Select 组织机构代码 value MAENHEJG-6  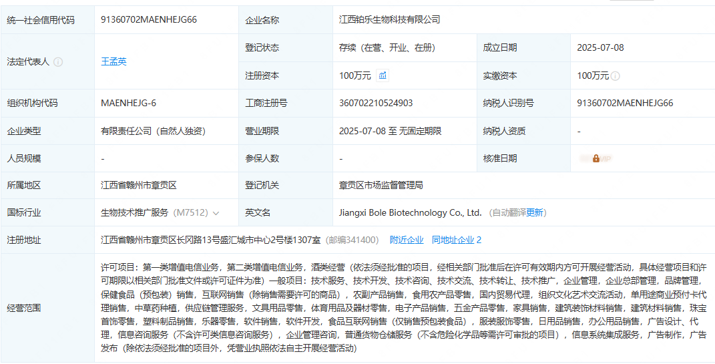coord(128,103)
